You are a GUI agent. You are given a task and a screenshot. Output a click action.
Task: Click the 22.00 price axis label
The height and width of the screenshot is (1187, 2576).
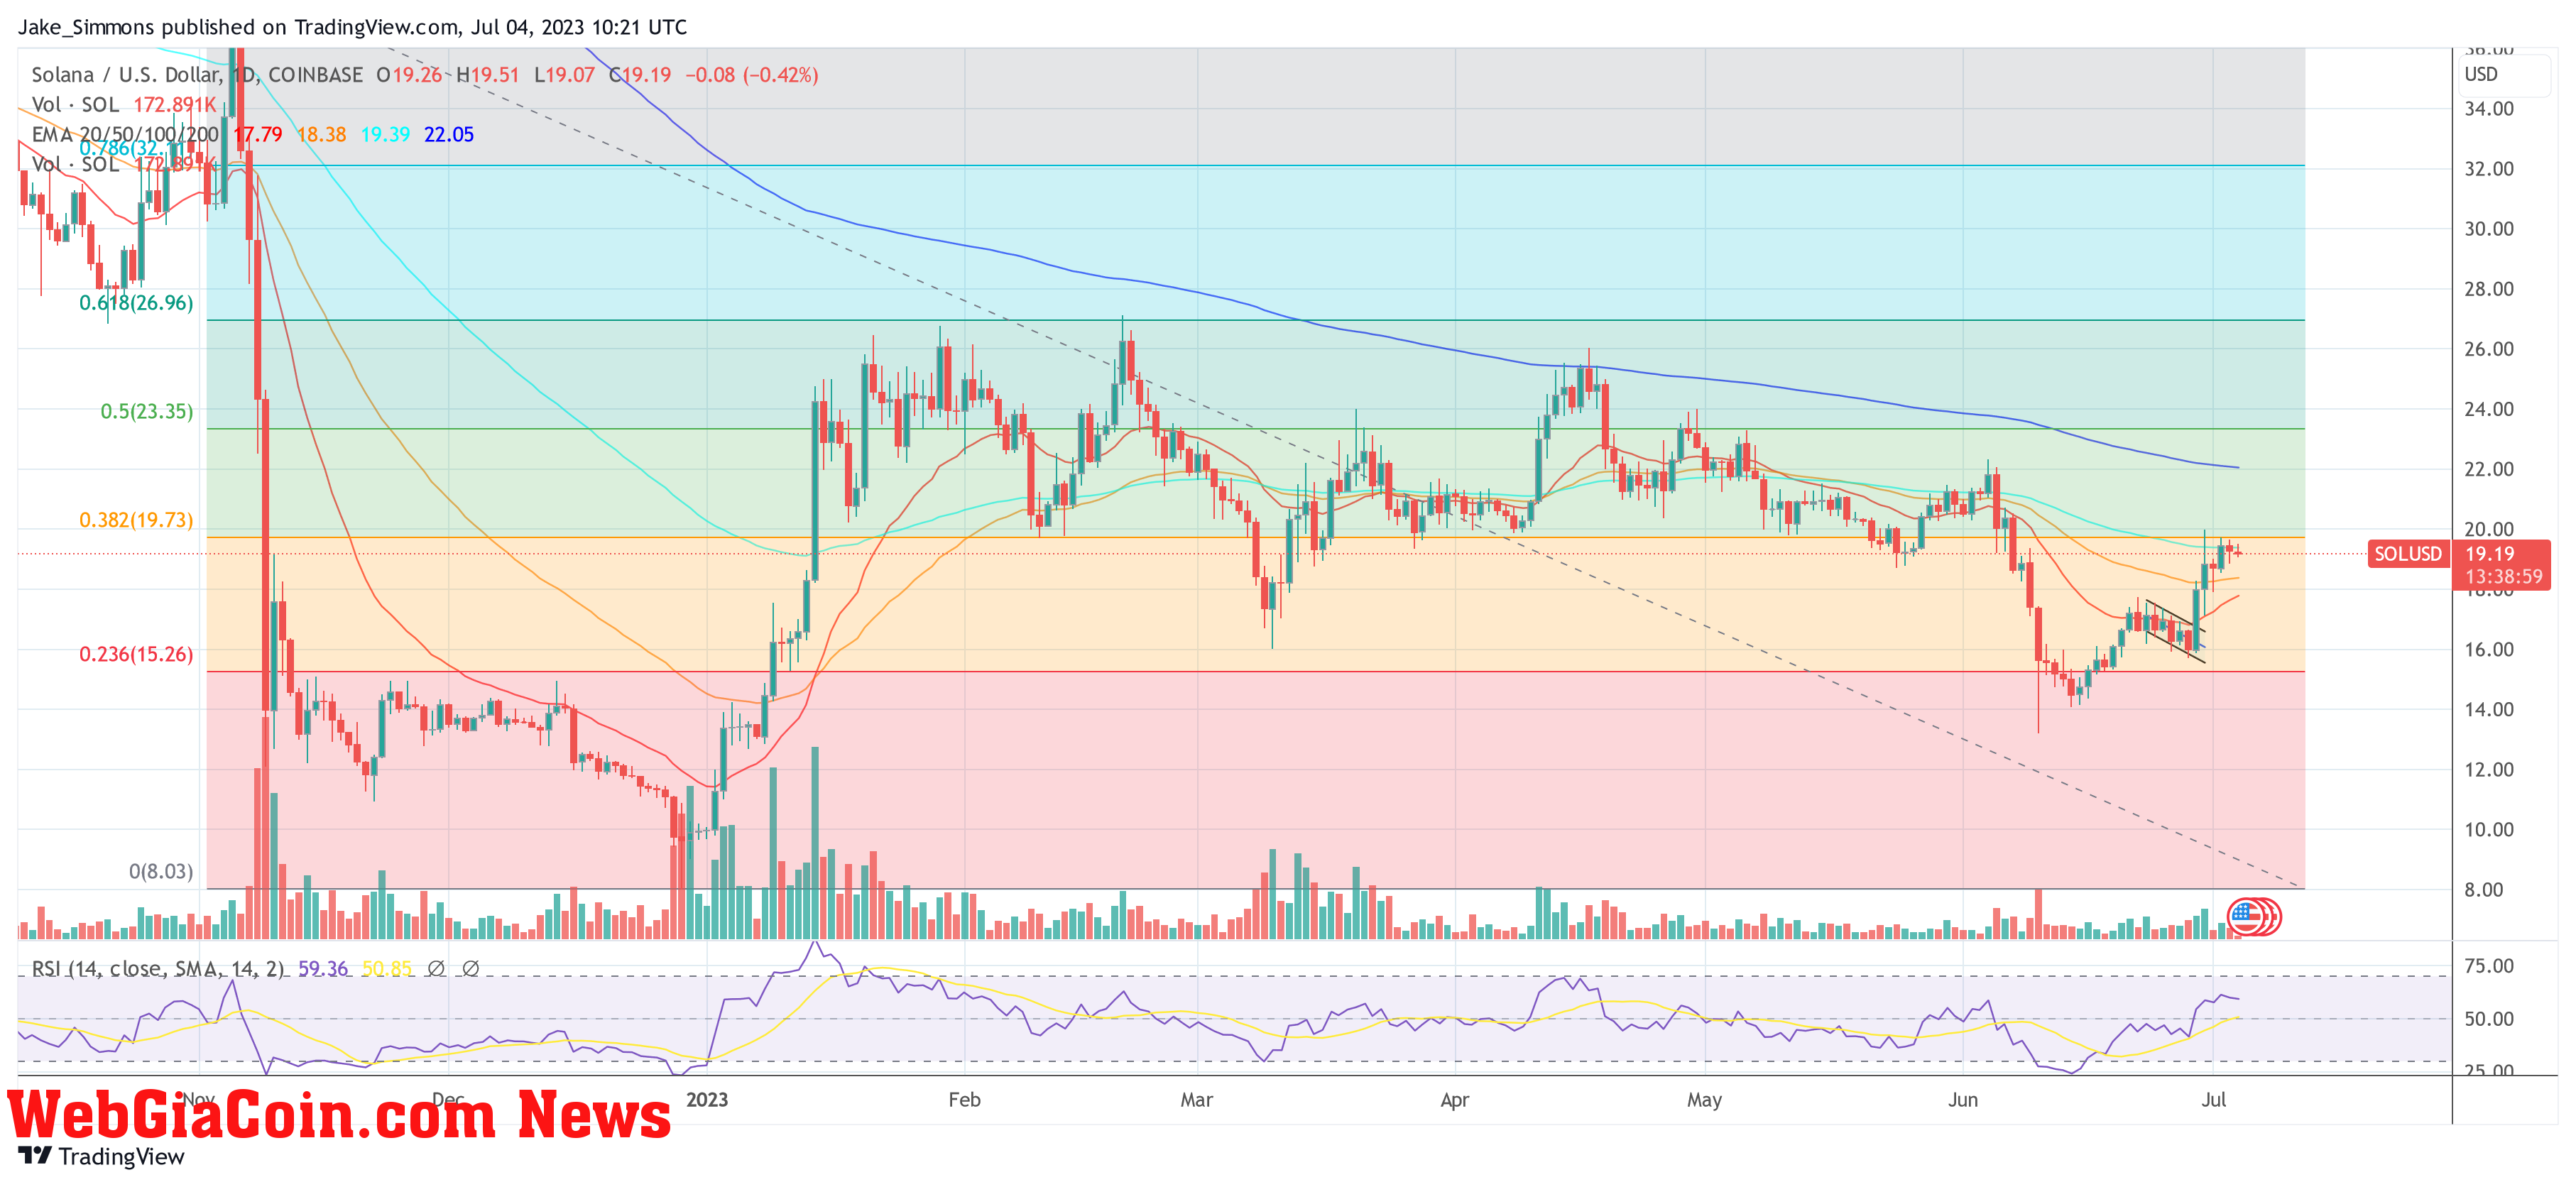point(2489,469)
